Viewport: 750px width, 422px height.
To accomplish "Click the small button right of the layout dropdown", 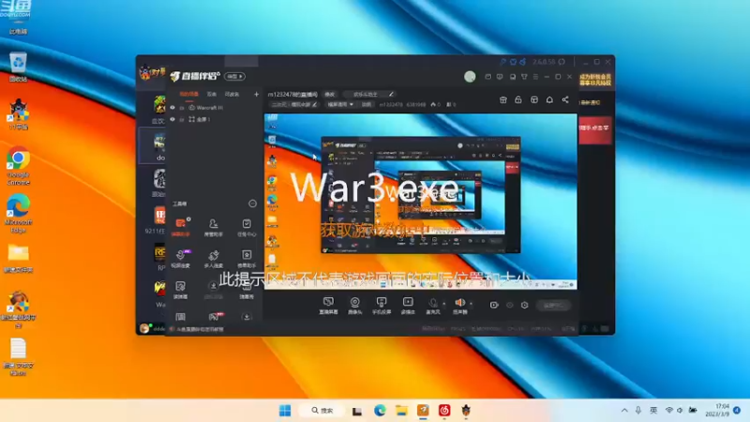I will pos(367,104).
